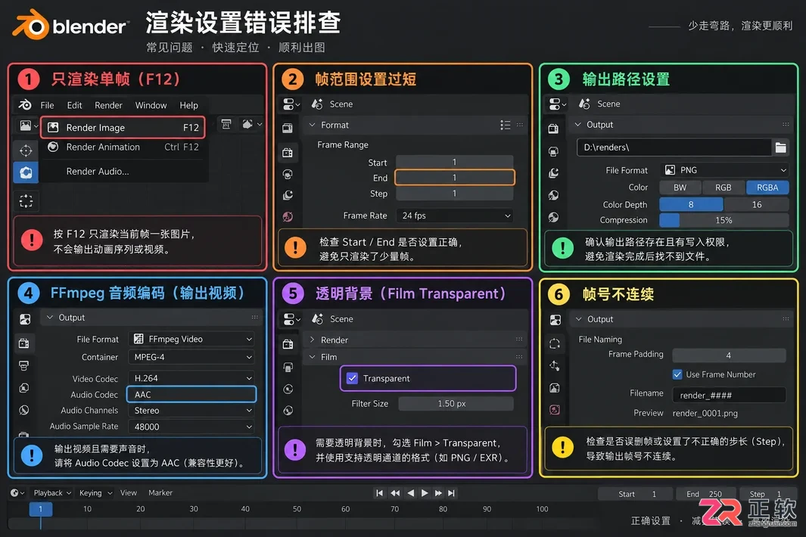806x537 pixels.
Task: Toggle Use Frame Number checkbox
Action: coord(677,374)
